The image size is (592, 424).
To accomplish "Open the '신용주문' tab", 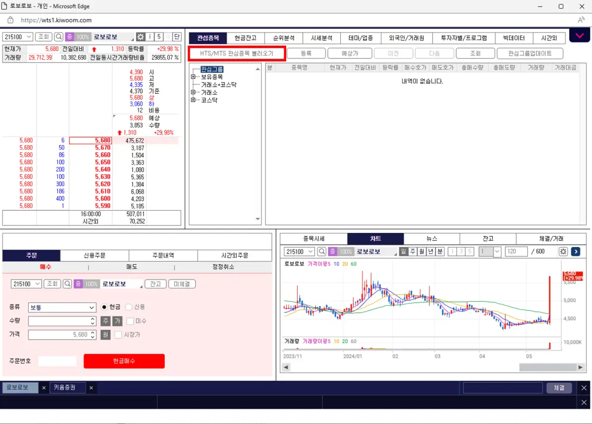I will coord(95,256).
